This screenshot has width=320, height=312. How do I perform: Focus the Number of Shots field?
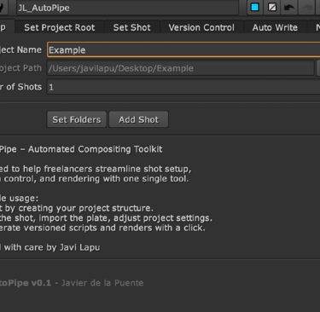tap(183, 87)
